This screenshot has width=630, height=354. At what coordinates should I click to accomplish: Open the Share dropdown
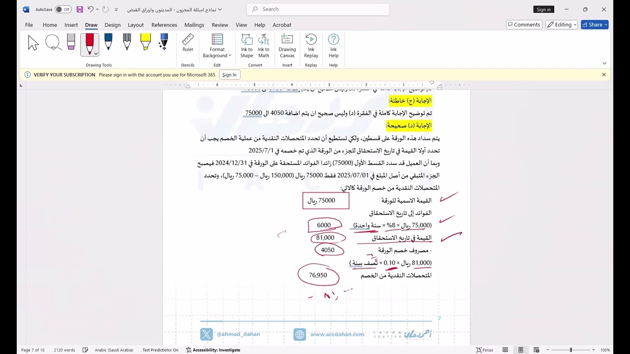coord(595,25)
